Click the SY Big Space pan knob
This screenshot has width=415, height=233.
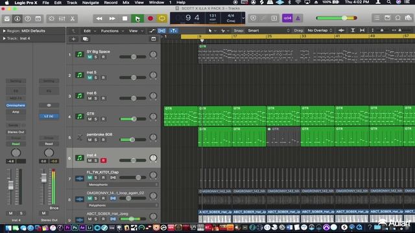153,54
